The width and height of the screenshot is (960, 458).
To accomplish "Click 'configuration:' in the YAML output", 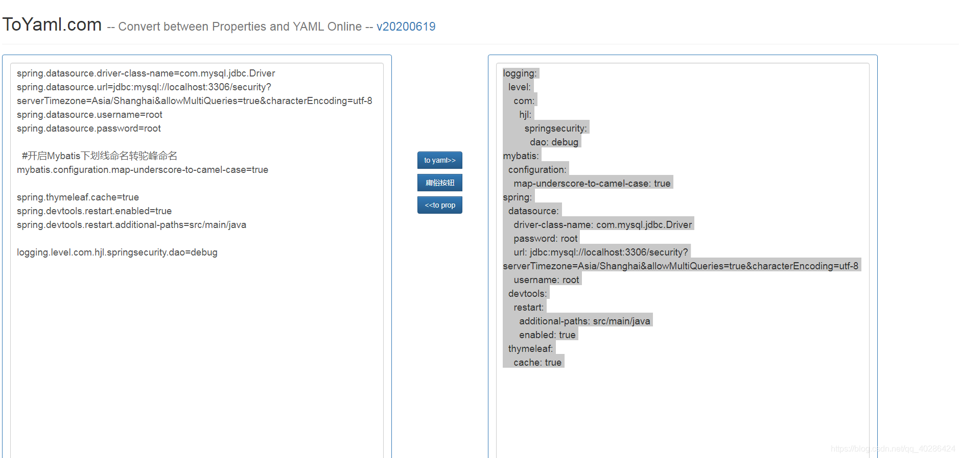I will (x=537, y=170).
